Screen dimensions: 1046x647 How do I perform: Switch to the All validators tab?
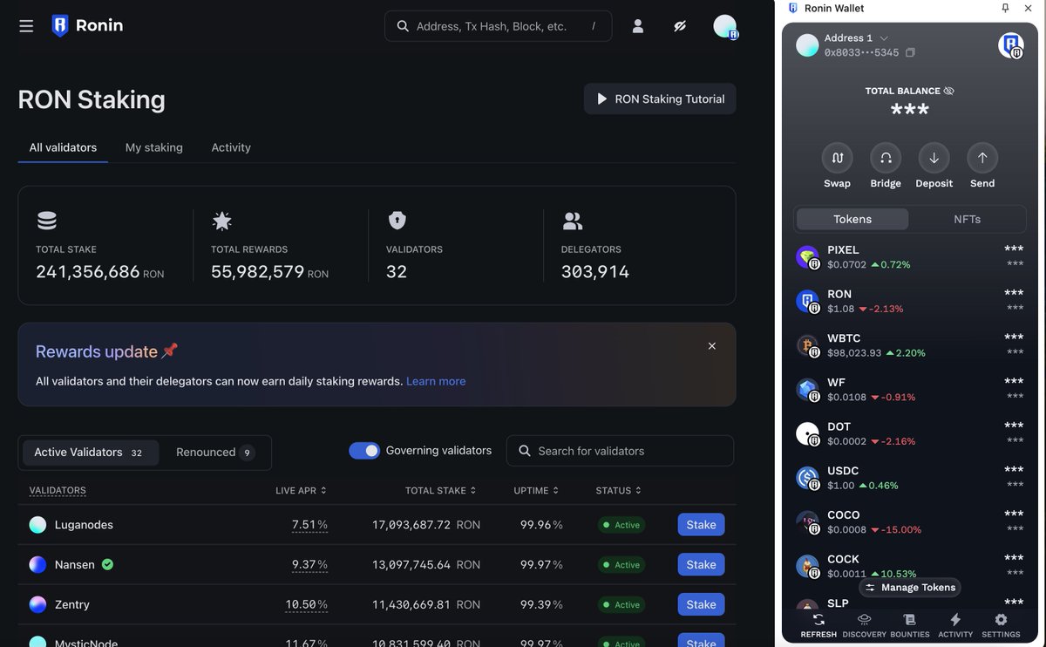click(63, 147)
